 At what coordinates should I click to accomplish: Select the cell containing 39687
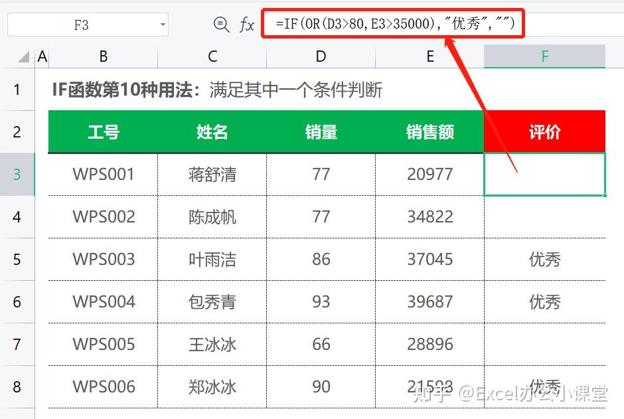(429, 301)
